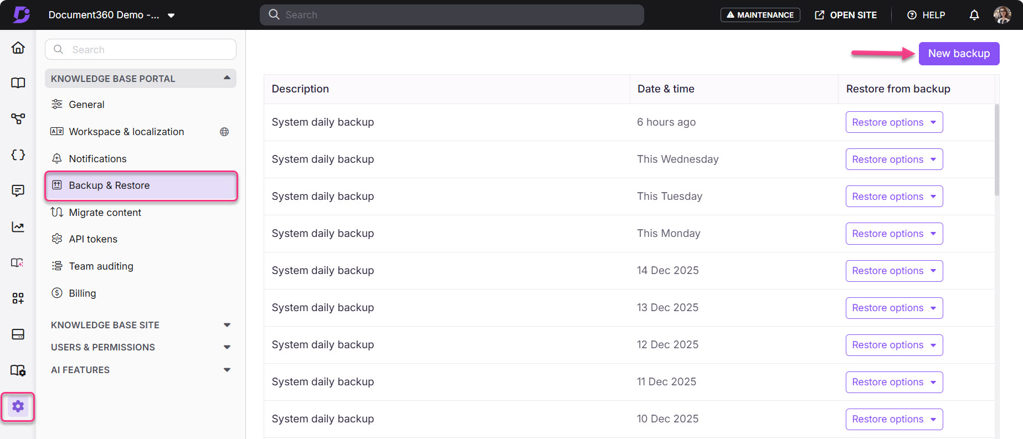This screenshot has width=1023, height=439.
Task: Click the magnifier icon in top search bar
Action: coord(274,14)
